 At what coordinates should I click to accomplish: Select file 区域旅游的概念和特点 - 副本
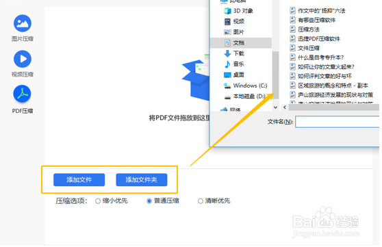(333, 86)
